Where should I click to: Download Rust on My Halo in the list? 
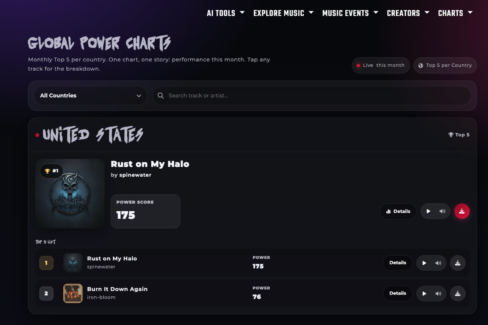tap(457, 263)
